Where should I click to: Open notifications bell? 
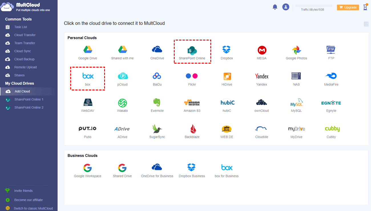pyautogui.click(x=275, y=7)
